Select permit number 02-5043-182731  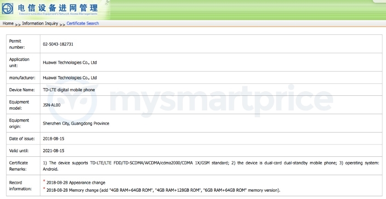(x=58, y=44)
